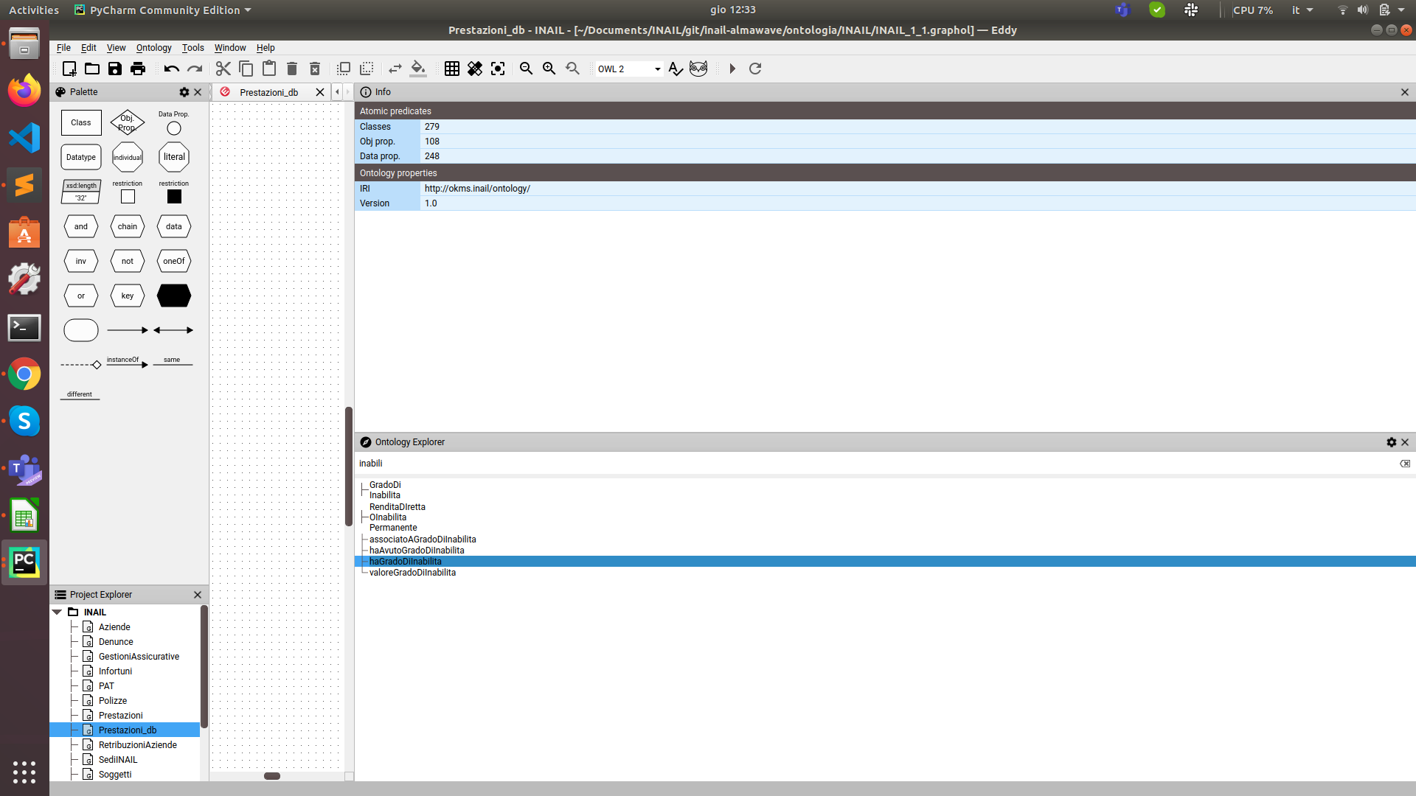Close the Palette panel
The width and height of the screenshot is (1416, 796).
198,92
